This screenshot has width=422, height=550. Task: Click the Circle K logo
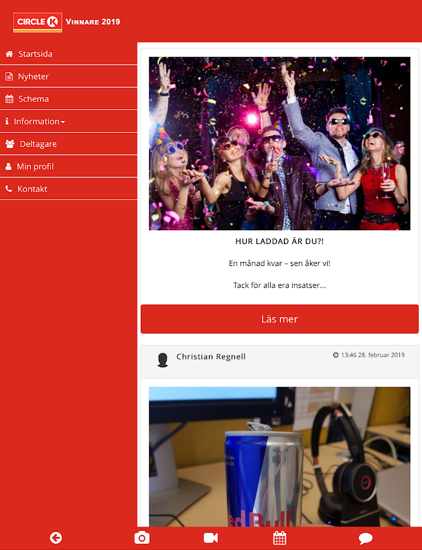pyautogui.click(x=38, y=23)
